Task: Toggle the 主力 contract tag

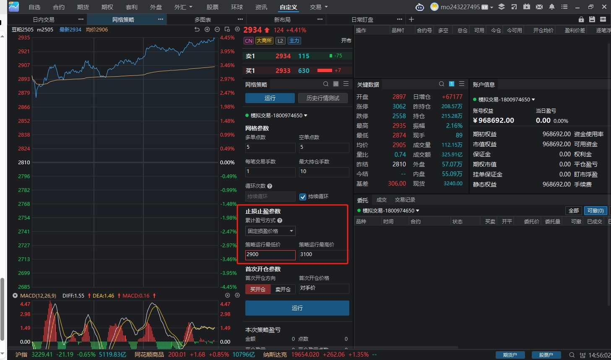Action: 294,41
